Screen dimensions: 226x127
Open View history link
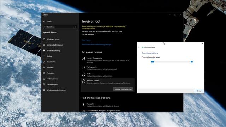point(86,40)
